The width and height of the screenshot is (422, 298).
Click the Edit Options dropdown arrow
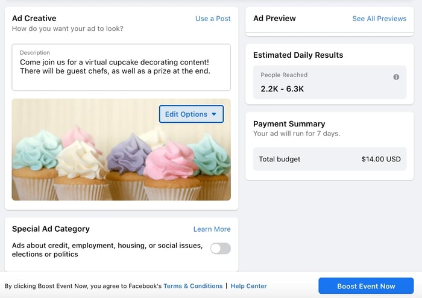214,114
